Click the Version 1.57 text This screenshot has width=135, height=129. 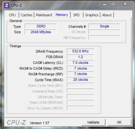click(x=39, y=123)
